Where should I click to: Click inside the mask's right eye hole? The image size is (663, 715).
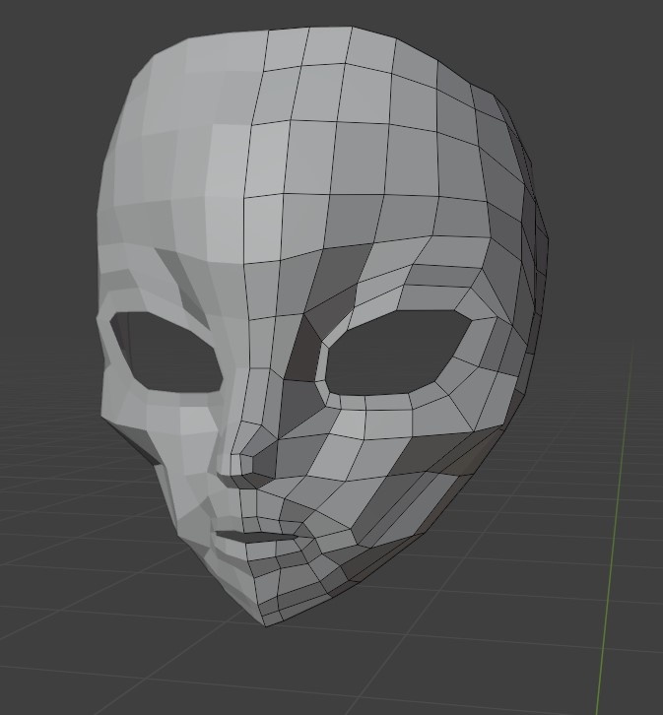pos(394,353)
